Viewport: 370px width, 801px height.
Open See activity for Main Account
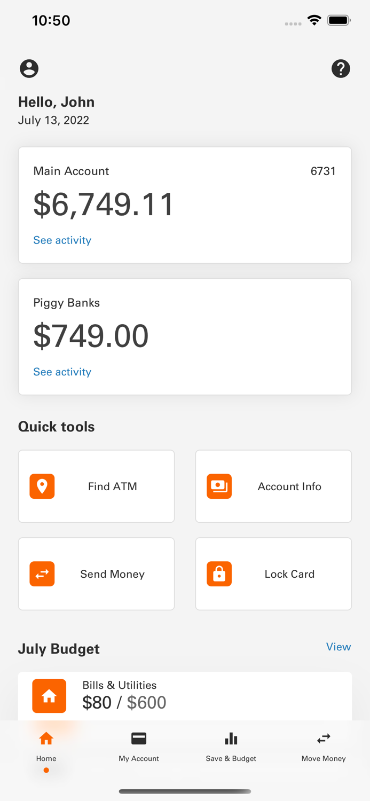62,240
